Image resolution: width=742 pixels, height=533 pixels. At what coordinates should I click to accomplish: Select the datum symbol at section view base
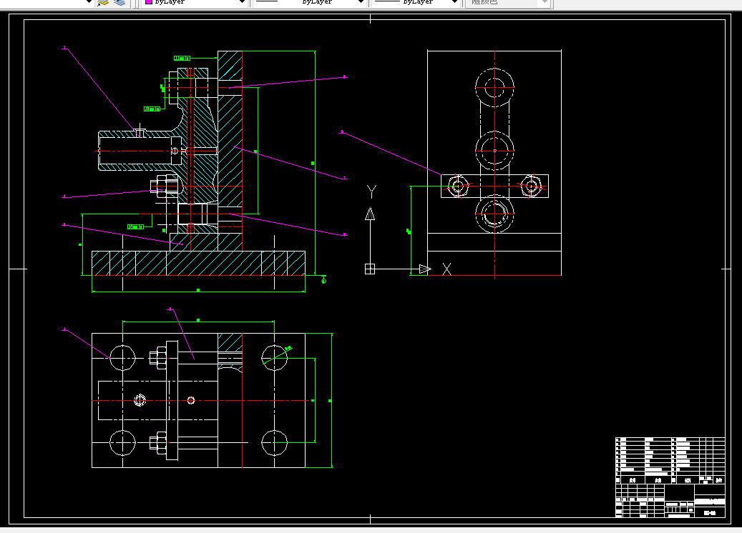click(x=323, y=280)
